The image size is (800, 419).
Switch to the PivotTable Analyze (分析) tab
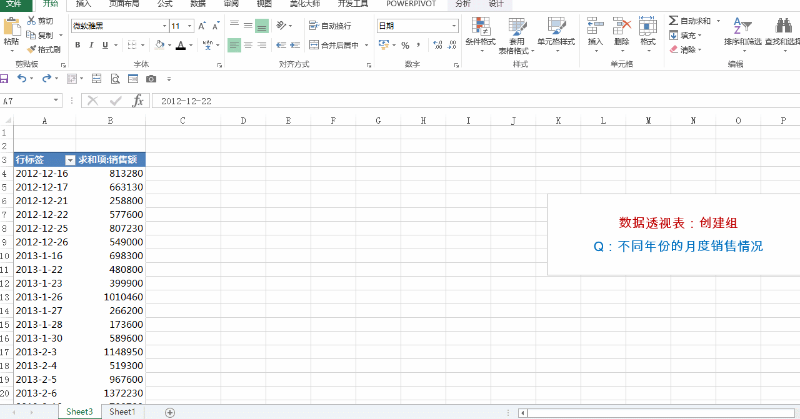pyautogui.click(x=463, y=4)
